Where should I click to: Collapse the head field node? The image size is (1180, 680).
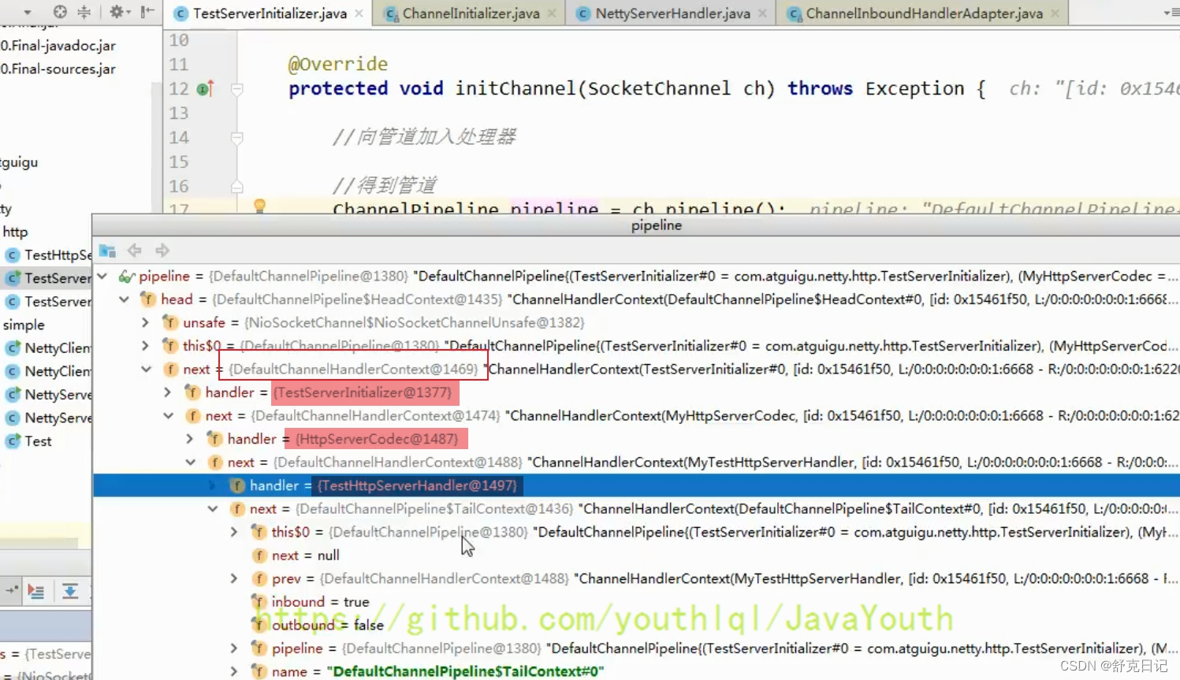(124, 299)
